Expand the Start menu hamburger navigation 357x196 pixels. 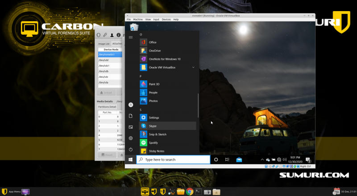pos(131,38)
